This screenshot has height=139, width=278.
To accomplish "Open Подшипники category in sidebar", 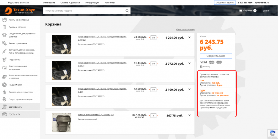I will [15, 85].
